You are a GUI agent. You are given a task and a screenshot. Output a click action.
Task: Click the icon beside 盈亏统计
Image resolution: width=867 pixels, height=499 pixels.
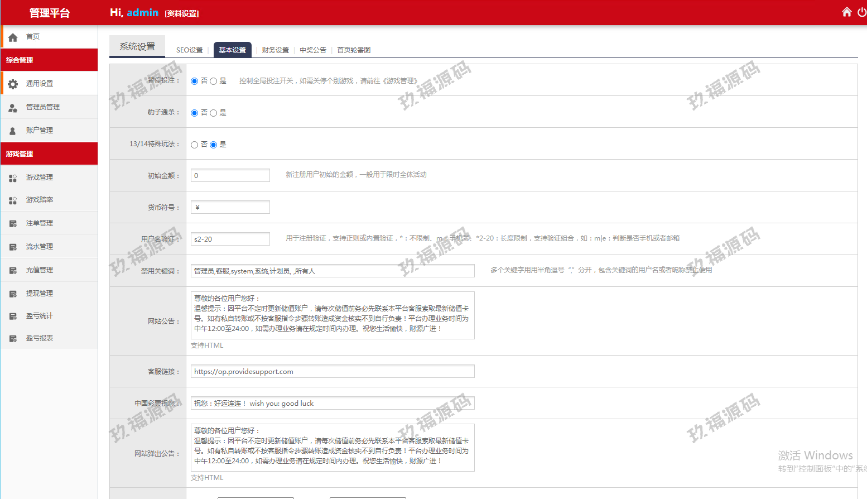tap(13, 316)
